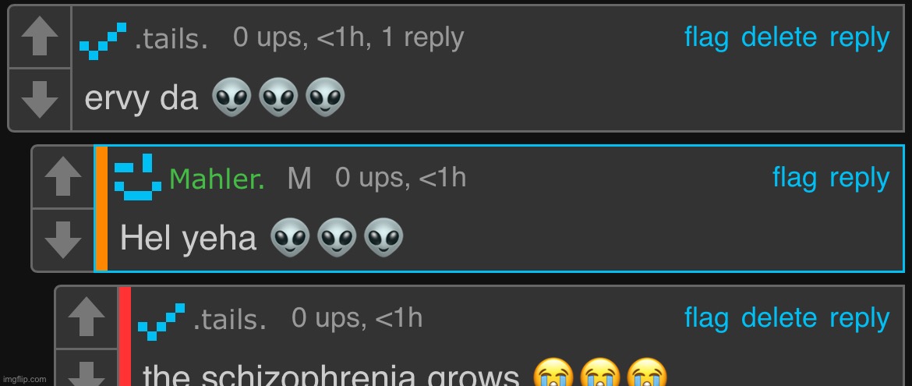912x386 pixels.
Task: Reply to the "ervy da" comment
Action: (859, 39)
